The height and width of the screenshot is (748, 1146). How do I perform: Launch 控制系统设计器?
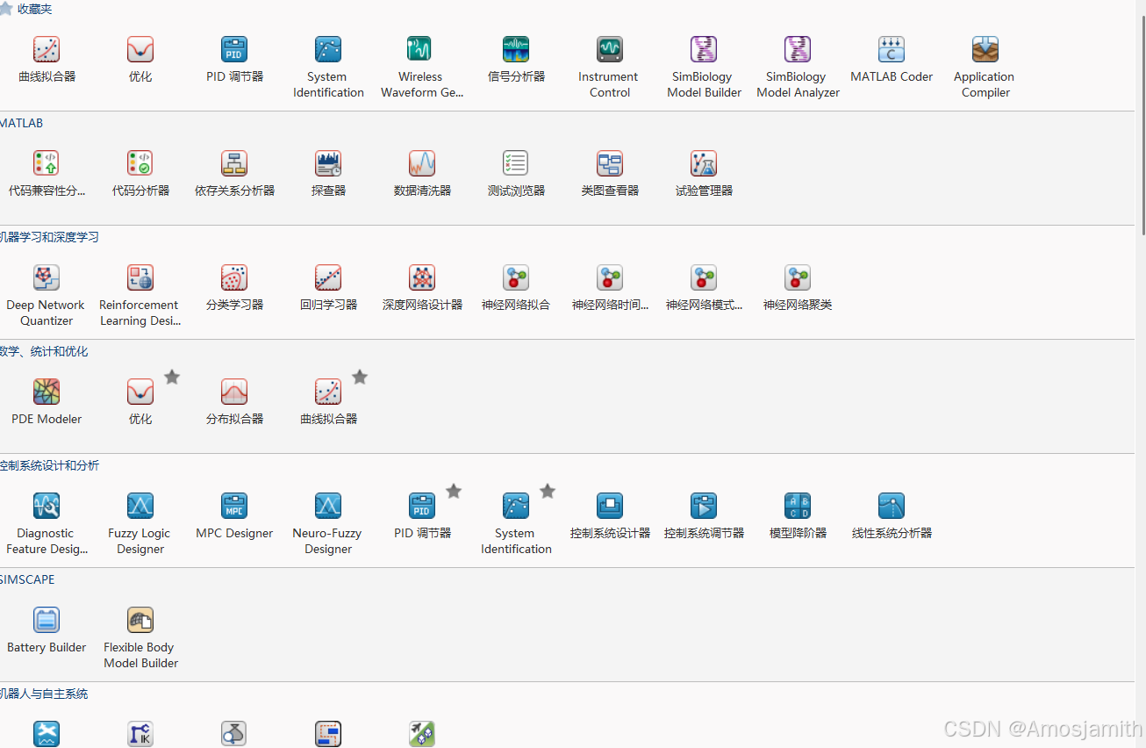610,516
